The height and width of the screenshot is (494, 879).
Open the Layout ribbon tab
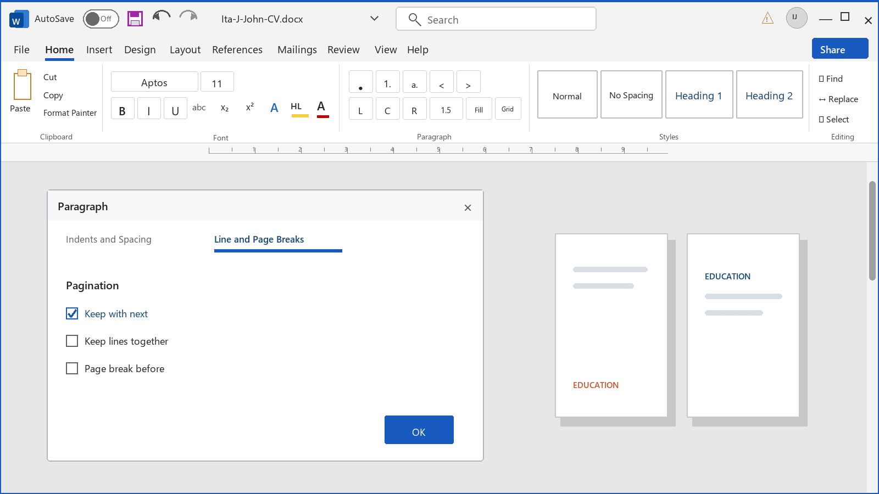[185, 49]
